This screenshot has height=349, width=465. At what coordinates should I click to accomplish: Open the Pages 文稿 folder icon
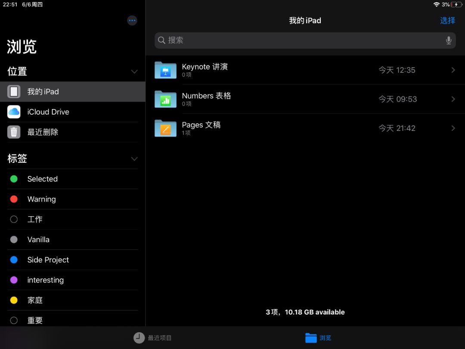tap(165, 128)
